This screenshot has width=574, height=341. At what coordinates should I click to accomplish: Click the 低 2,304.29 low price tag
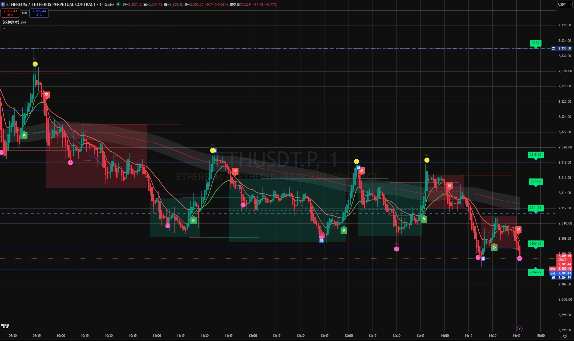(x=561, y=278)
